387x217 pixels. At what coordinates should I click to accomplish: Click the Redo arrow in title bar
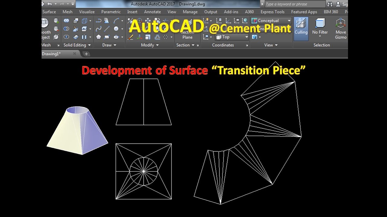pos(62,4)
